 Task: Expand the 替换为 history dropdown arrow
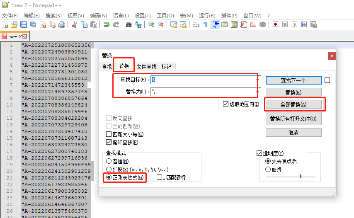point(257,92)
